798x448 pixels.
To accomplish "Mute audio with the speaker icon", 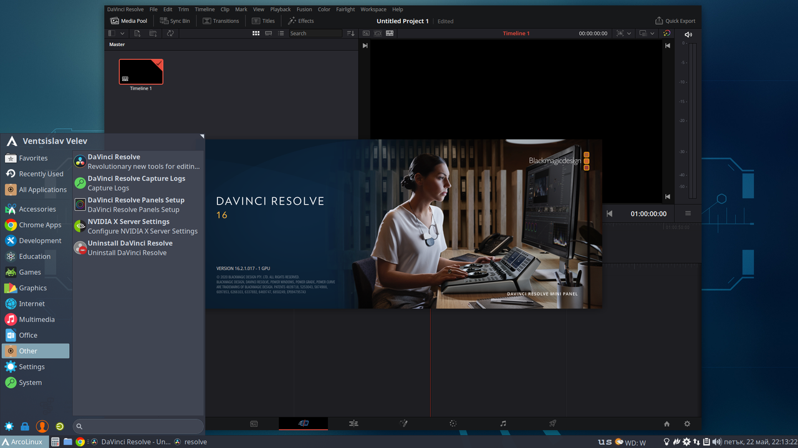I will (x=688, y=34).
